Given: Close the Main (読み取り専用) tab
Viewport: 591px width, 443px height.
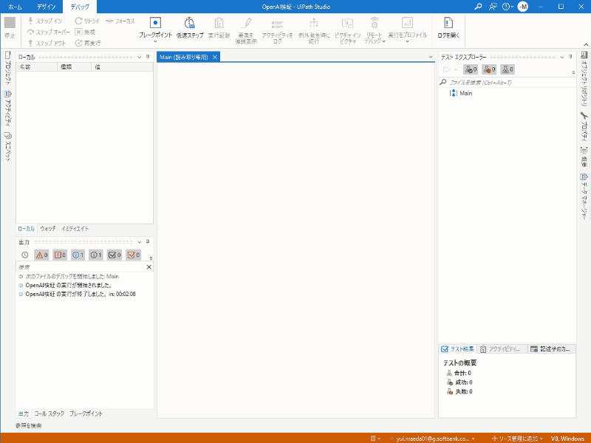Looking at the screenshot, I should (215, 58).
